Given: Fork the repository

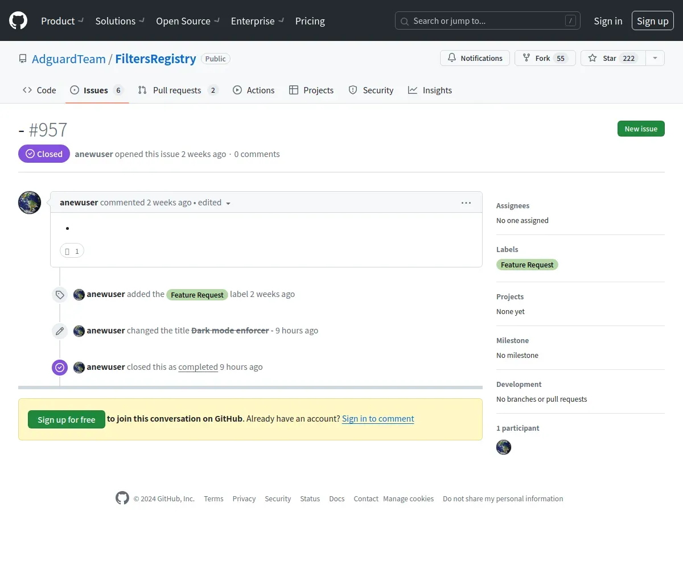Looking at the screenshot, I should tap(545, 58).
